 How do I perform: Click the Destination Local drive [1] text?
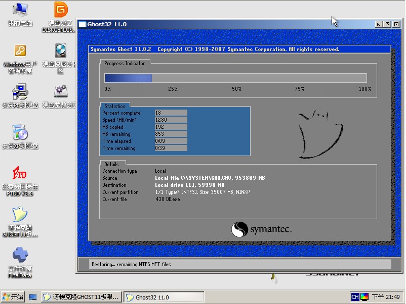click(190, 185)
